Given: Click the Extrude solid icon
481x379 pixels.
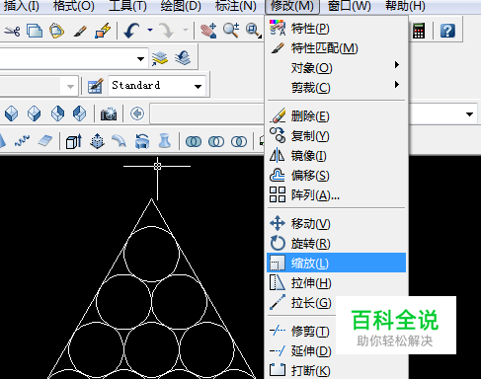Looking at the screenshot, I should (x=74, y=141).
